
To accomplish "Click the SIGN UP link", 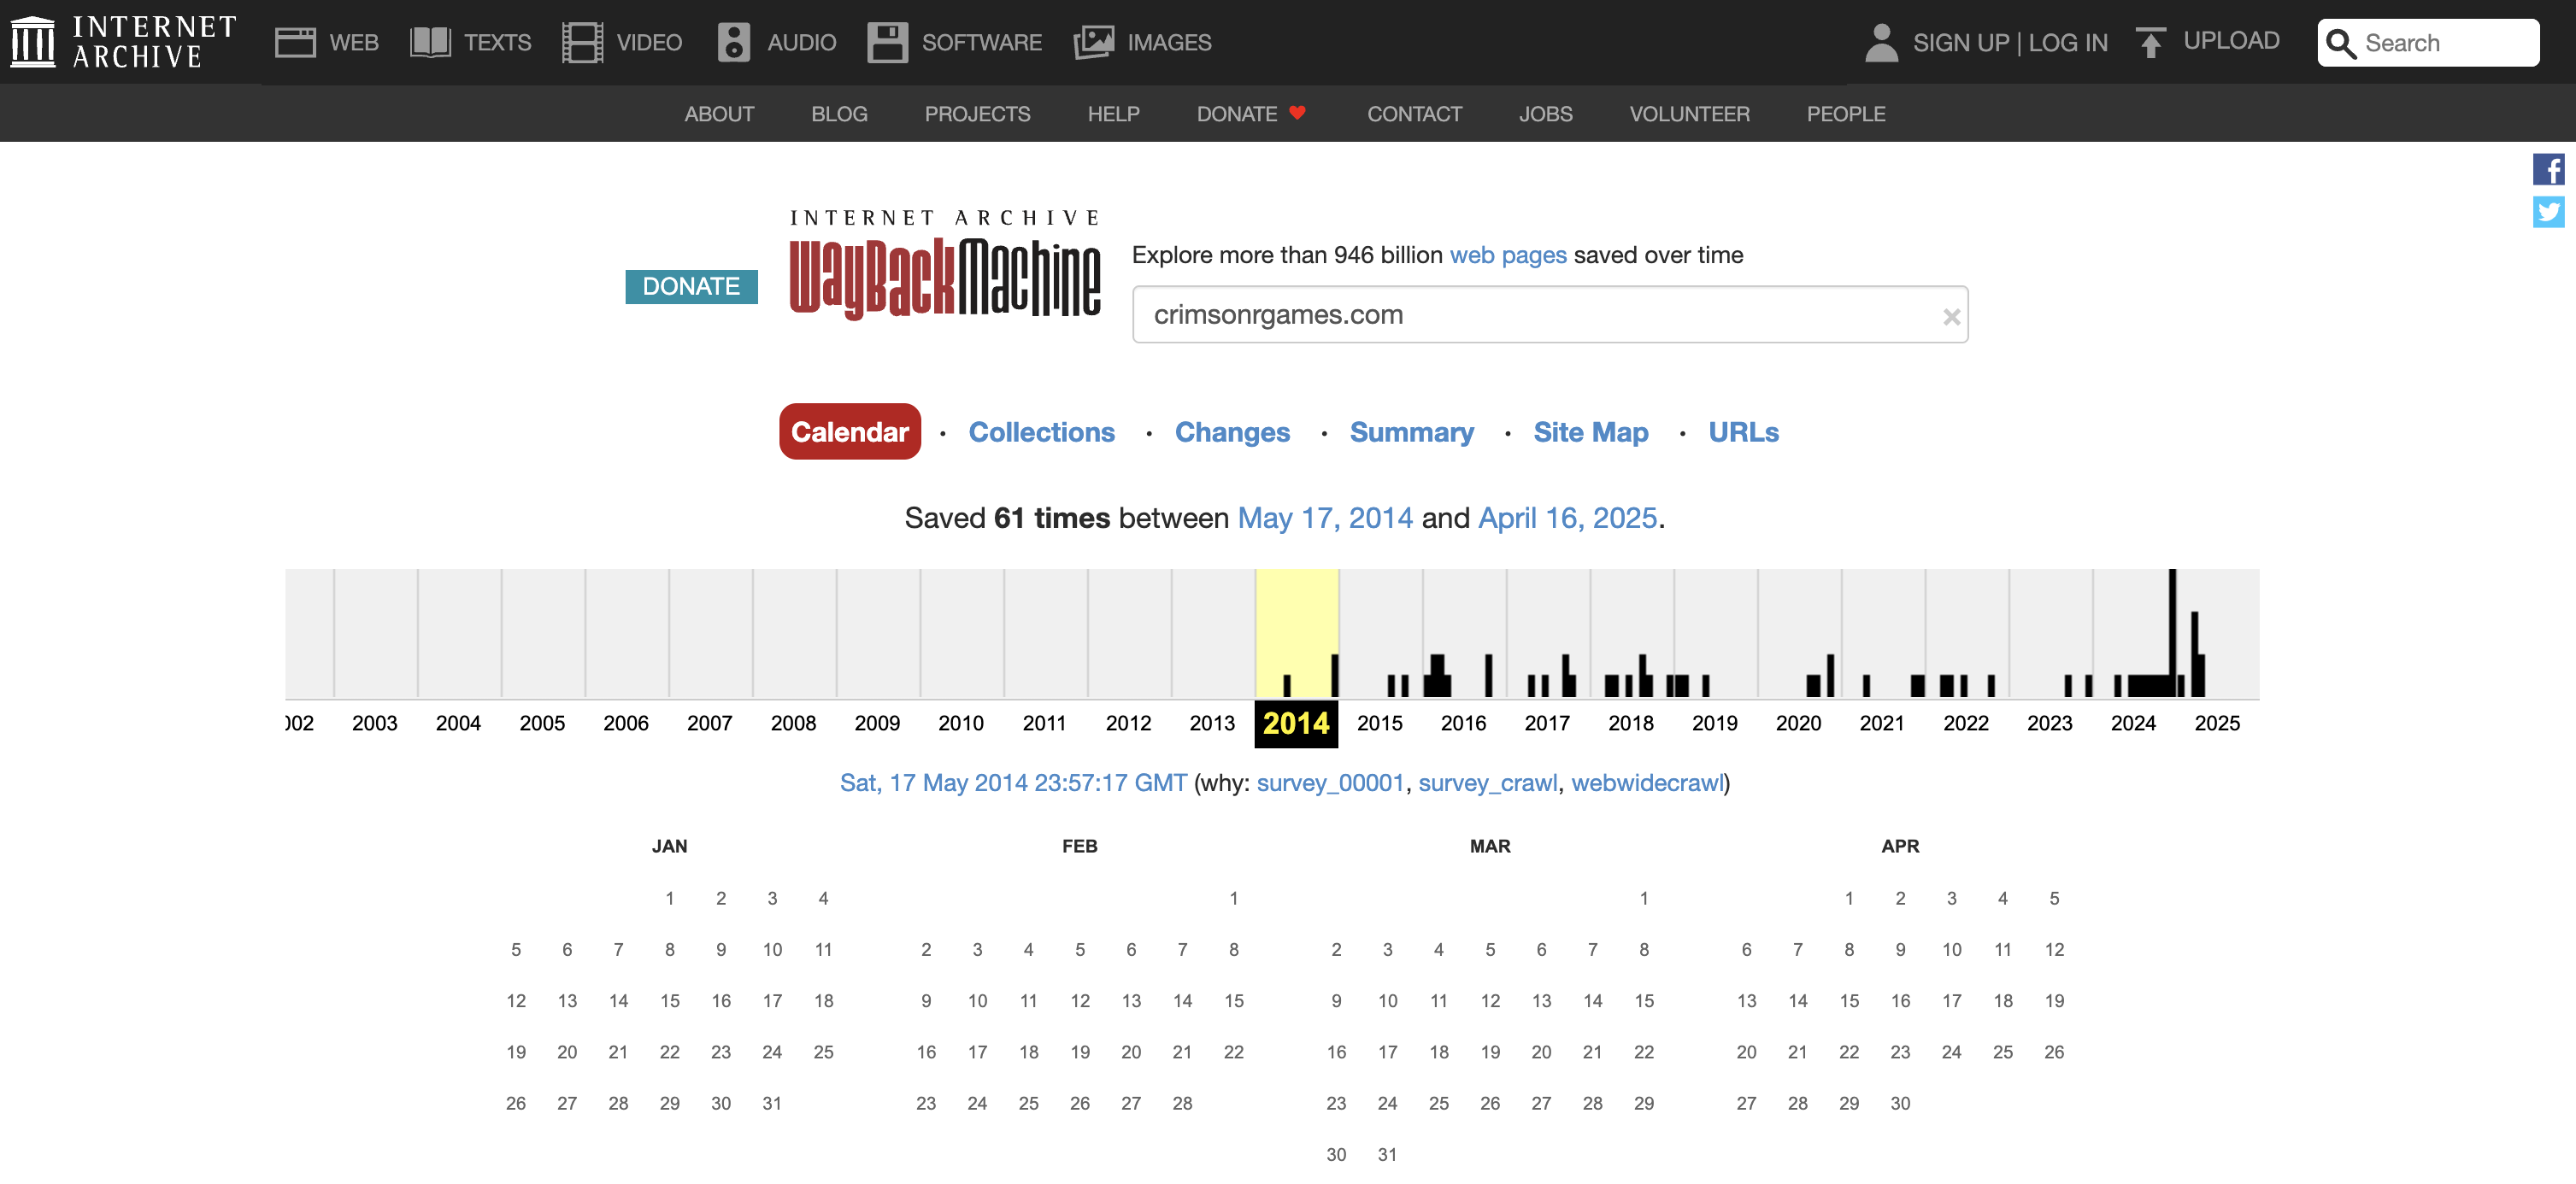I will 1960,43.
